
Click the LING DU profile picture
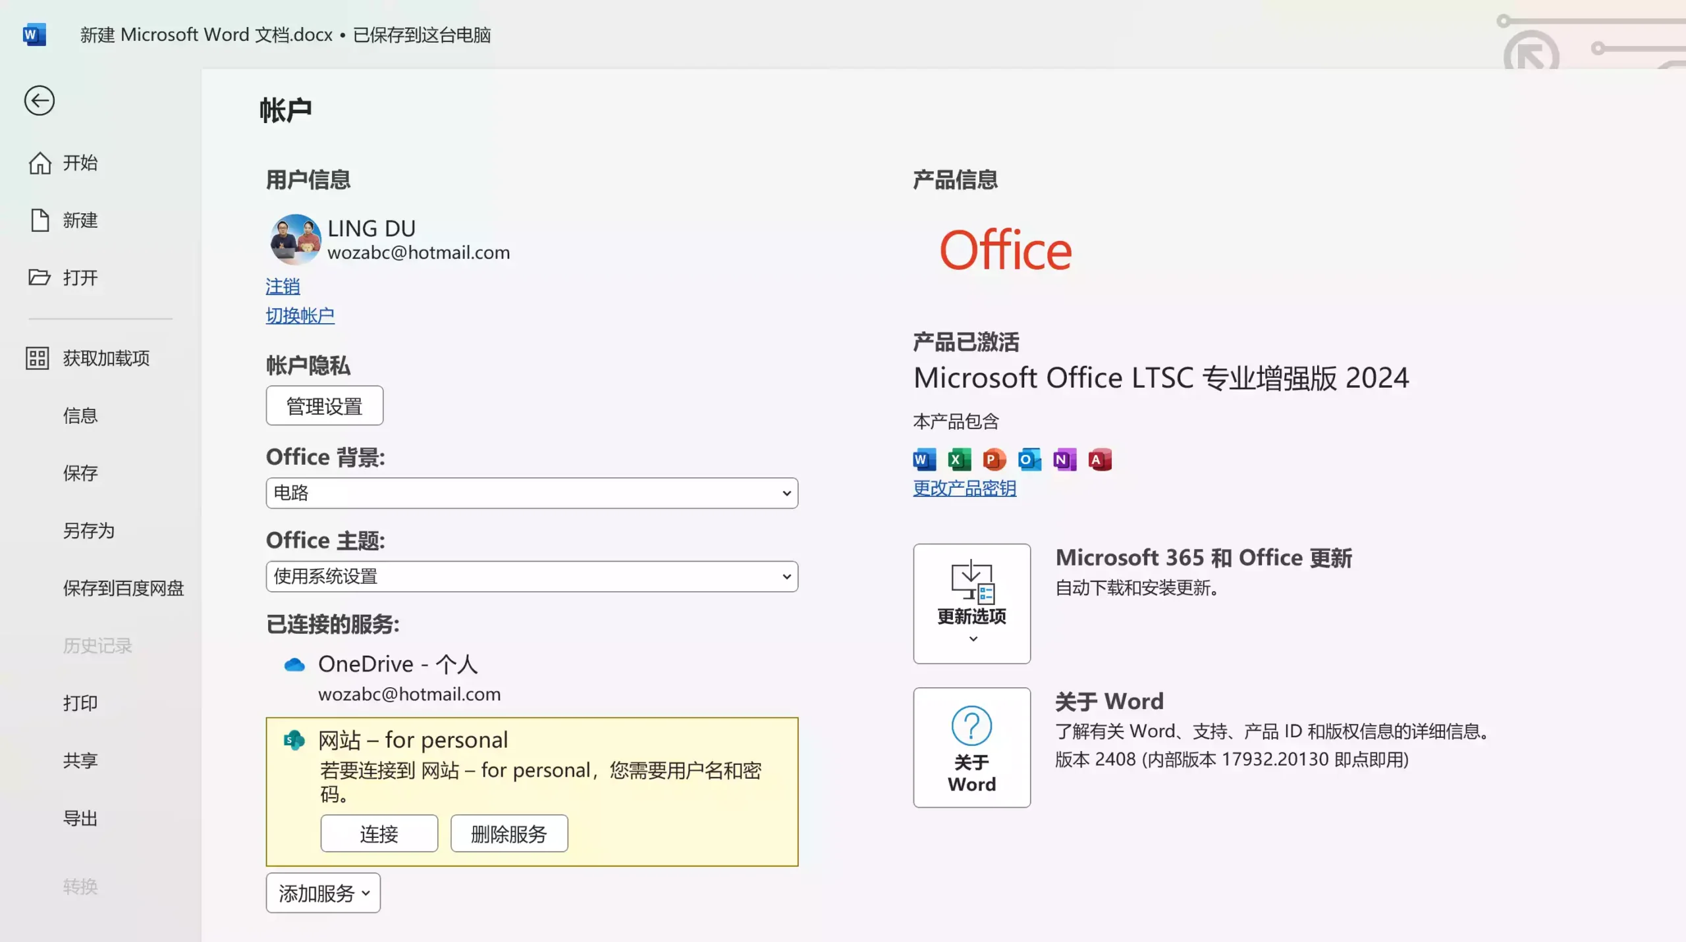pyautogui.click(x=295, y=239)
